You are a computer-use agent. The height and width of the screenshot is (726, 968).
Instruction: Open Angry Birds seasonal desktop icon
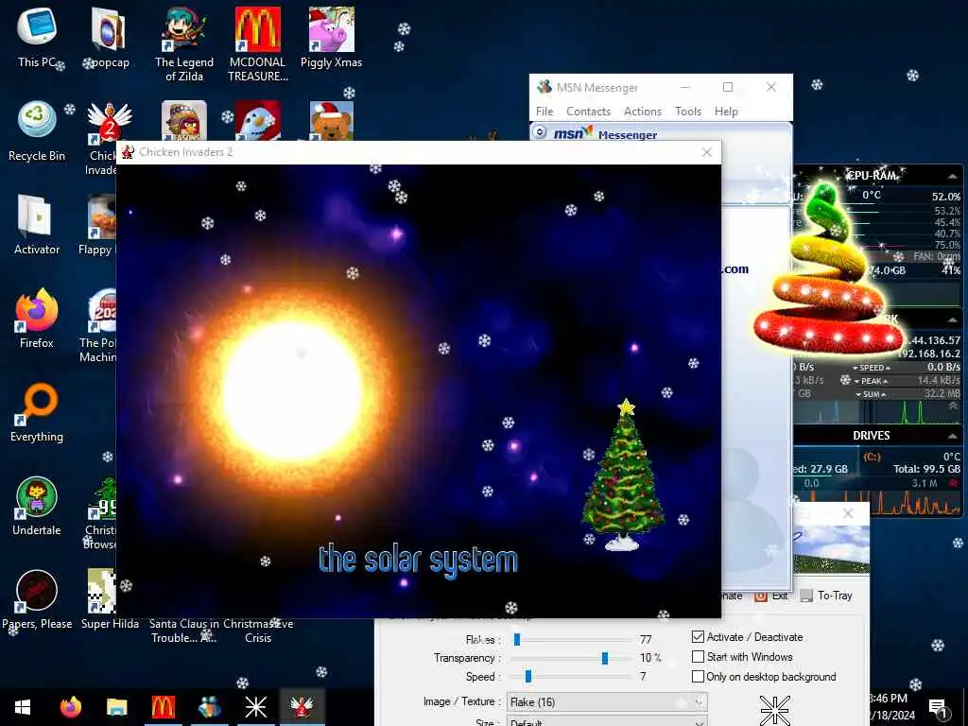coord(184,120)
